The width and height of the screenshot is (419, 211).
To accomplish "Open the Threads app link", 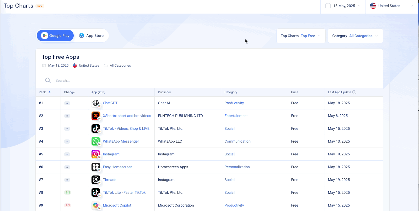I will [109, 180].
